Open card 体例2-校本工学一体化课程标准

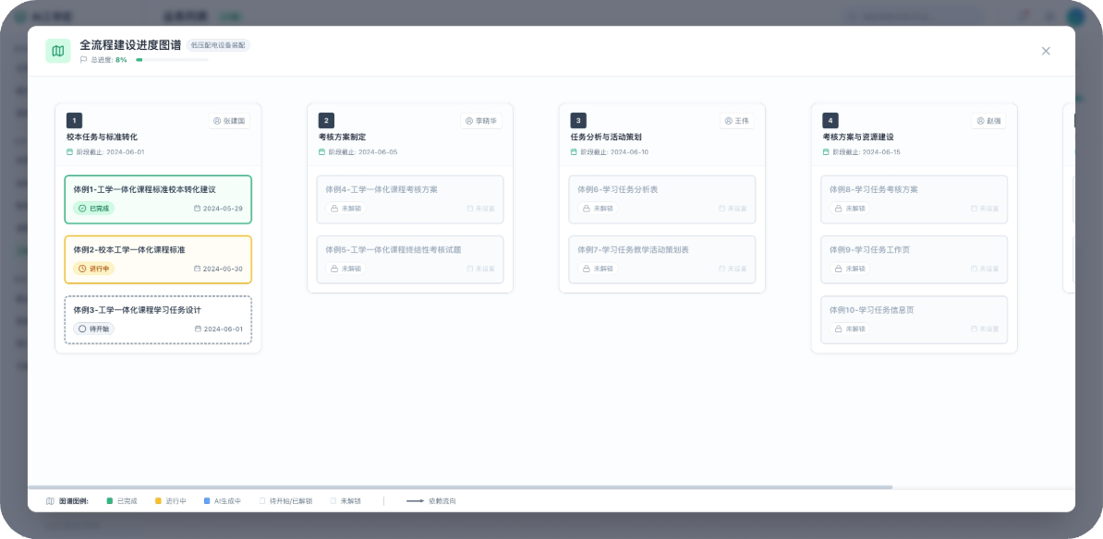tap(158, 259)
